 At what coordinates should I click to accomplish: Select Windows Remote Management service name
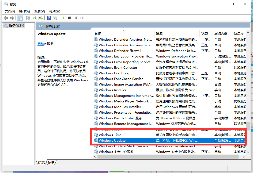coord(125,124)
